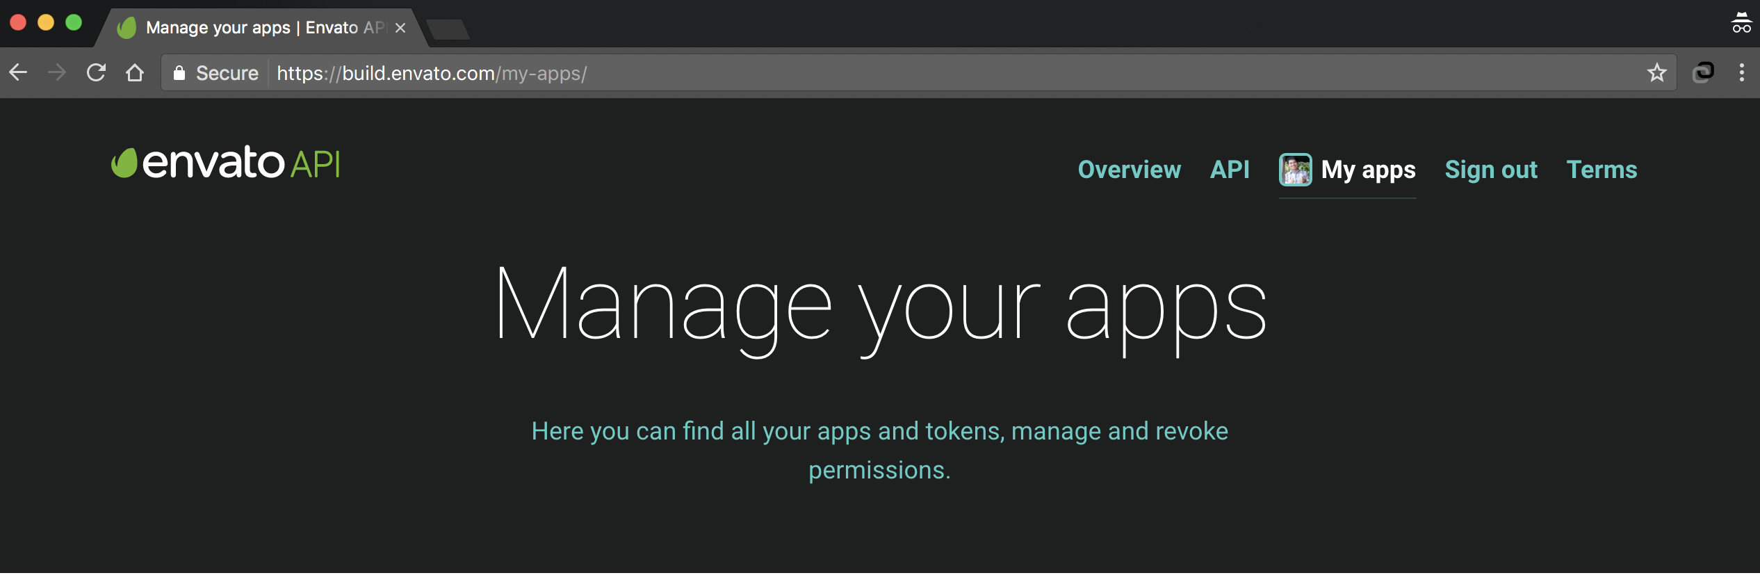Click the lock icon beside Secure
Viewport: 1760px width, 580px height.
point(179,73)
